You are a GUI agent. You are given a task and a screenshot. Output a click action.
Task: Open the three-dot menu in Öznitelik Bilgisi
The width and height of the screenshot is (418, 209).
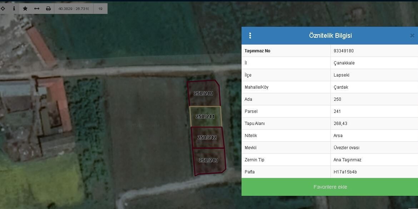(x=250, y=36)
